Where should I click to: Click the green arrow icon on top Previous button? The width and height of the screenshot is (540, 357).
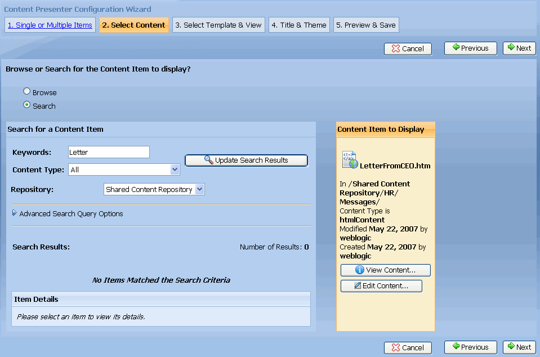pyautogui.click(x=457, y=48)
